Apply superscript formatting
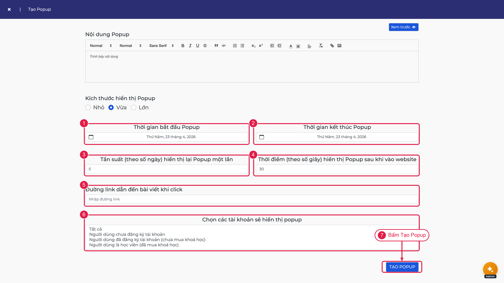This screenshot has width=504, height=283. pos(261,46)
